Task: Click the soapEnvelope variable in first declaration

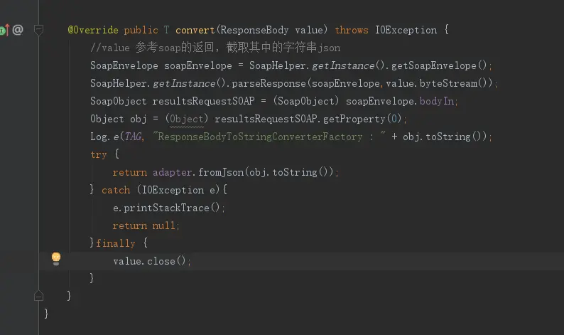Action: 198,65
